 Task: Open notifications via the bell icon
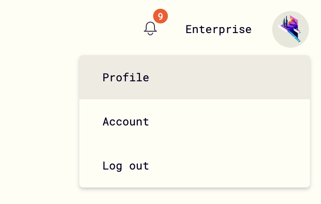(150, 28)
